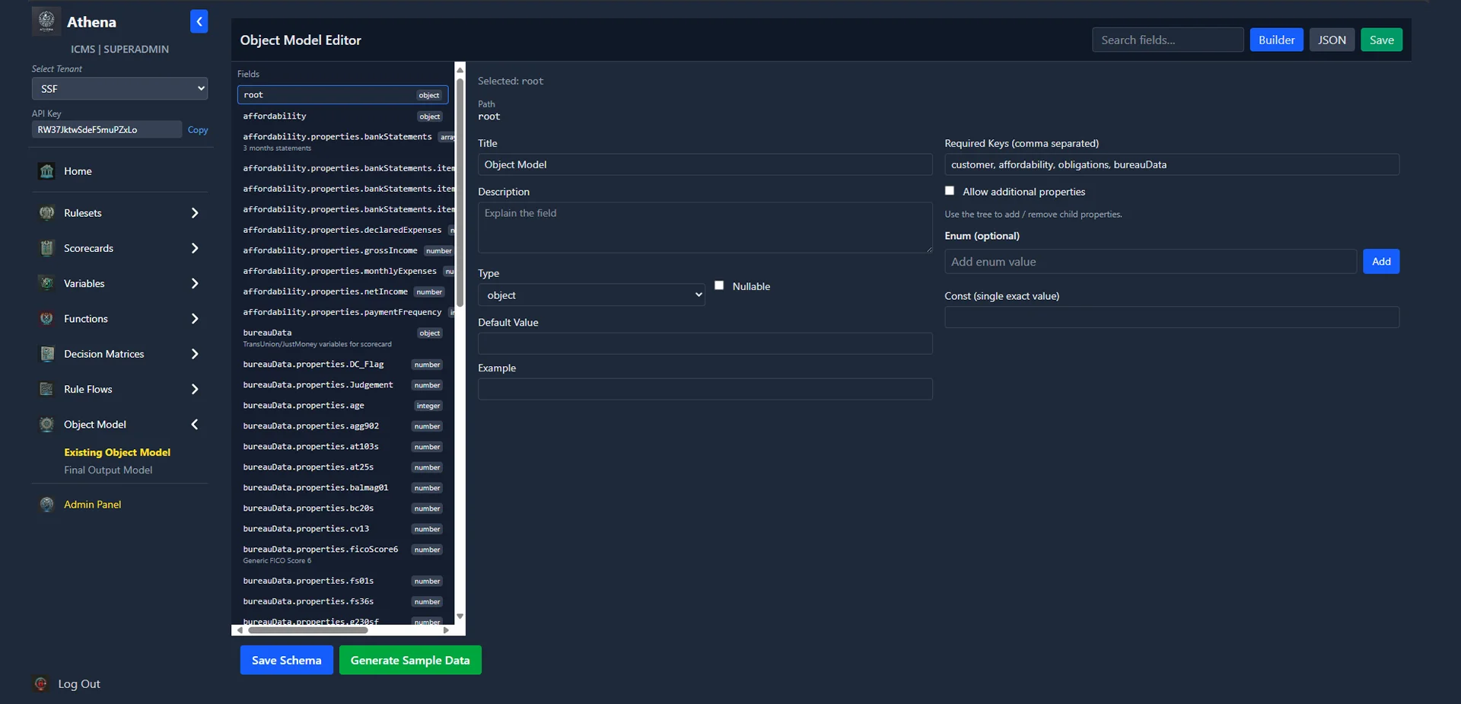Collapse the Object Model menu chevron
This screenshot has width=1461, height=704.
coord(195,425)
